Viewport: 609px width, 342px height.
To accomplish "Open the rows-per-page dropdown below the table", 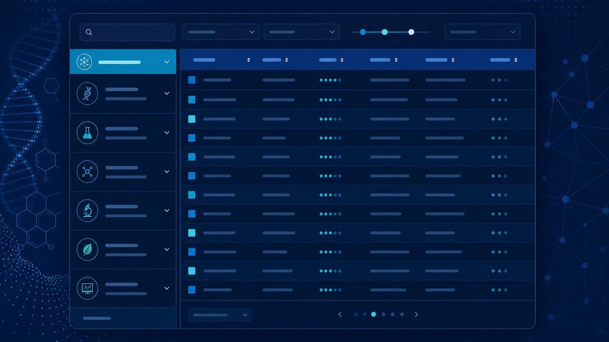I will pyautogui.click(x=220, y=315).
